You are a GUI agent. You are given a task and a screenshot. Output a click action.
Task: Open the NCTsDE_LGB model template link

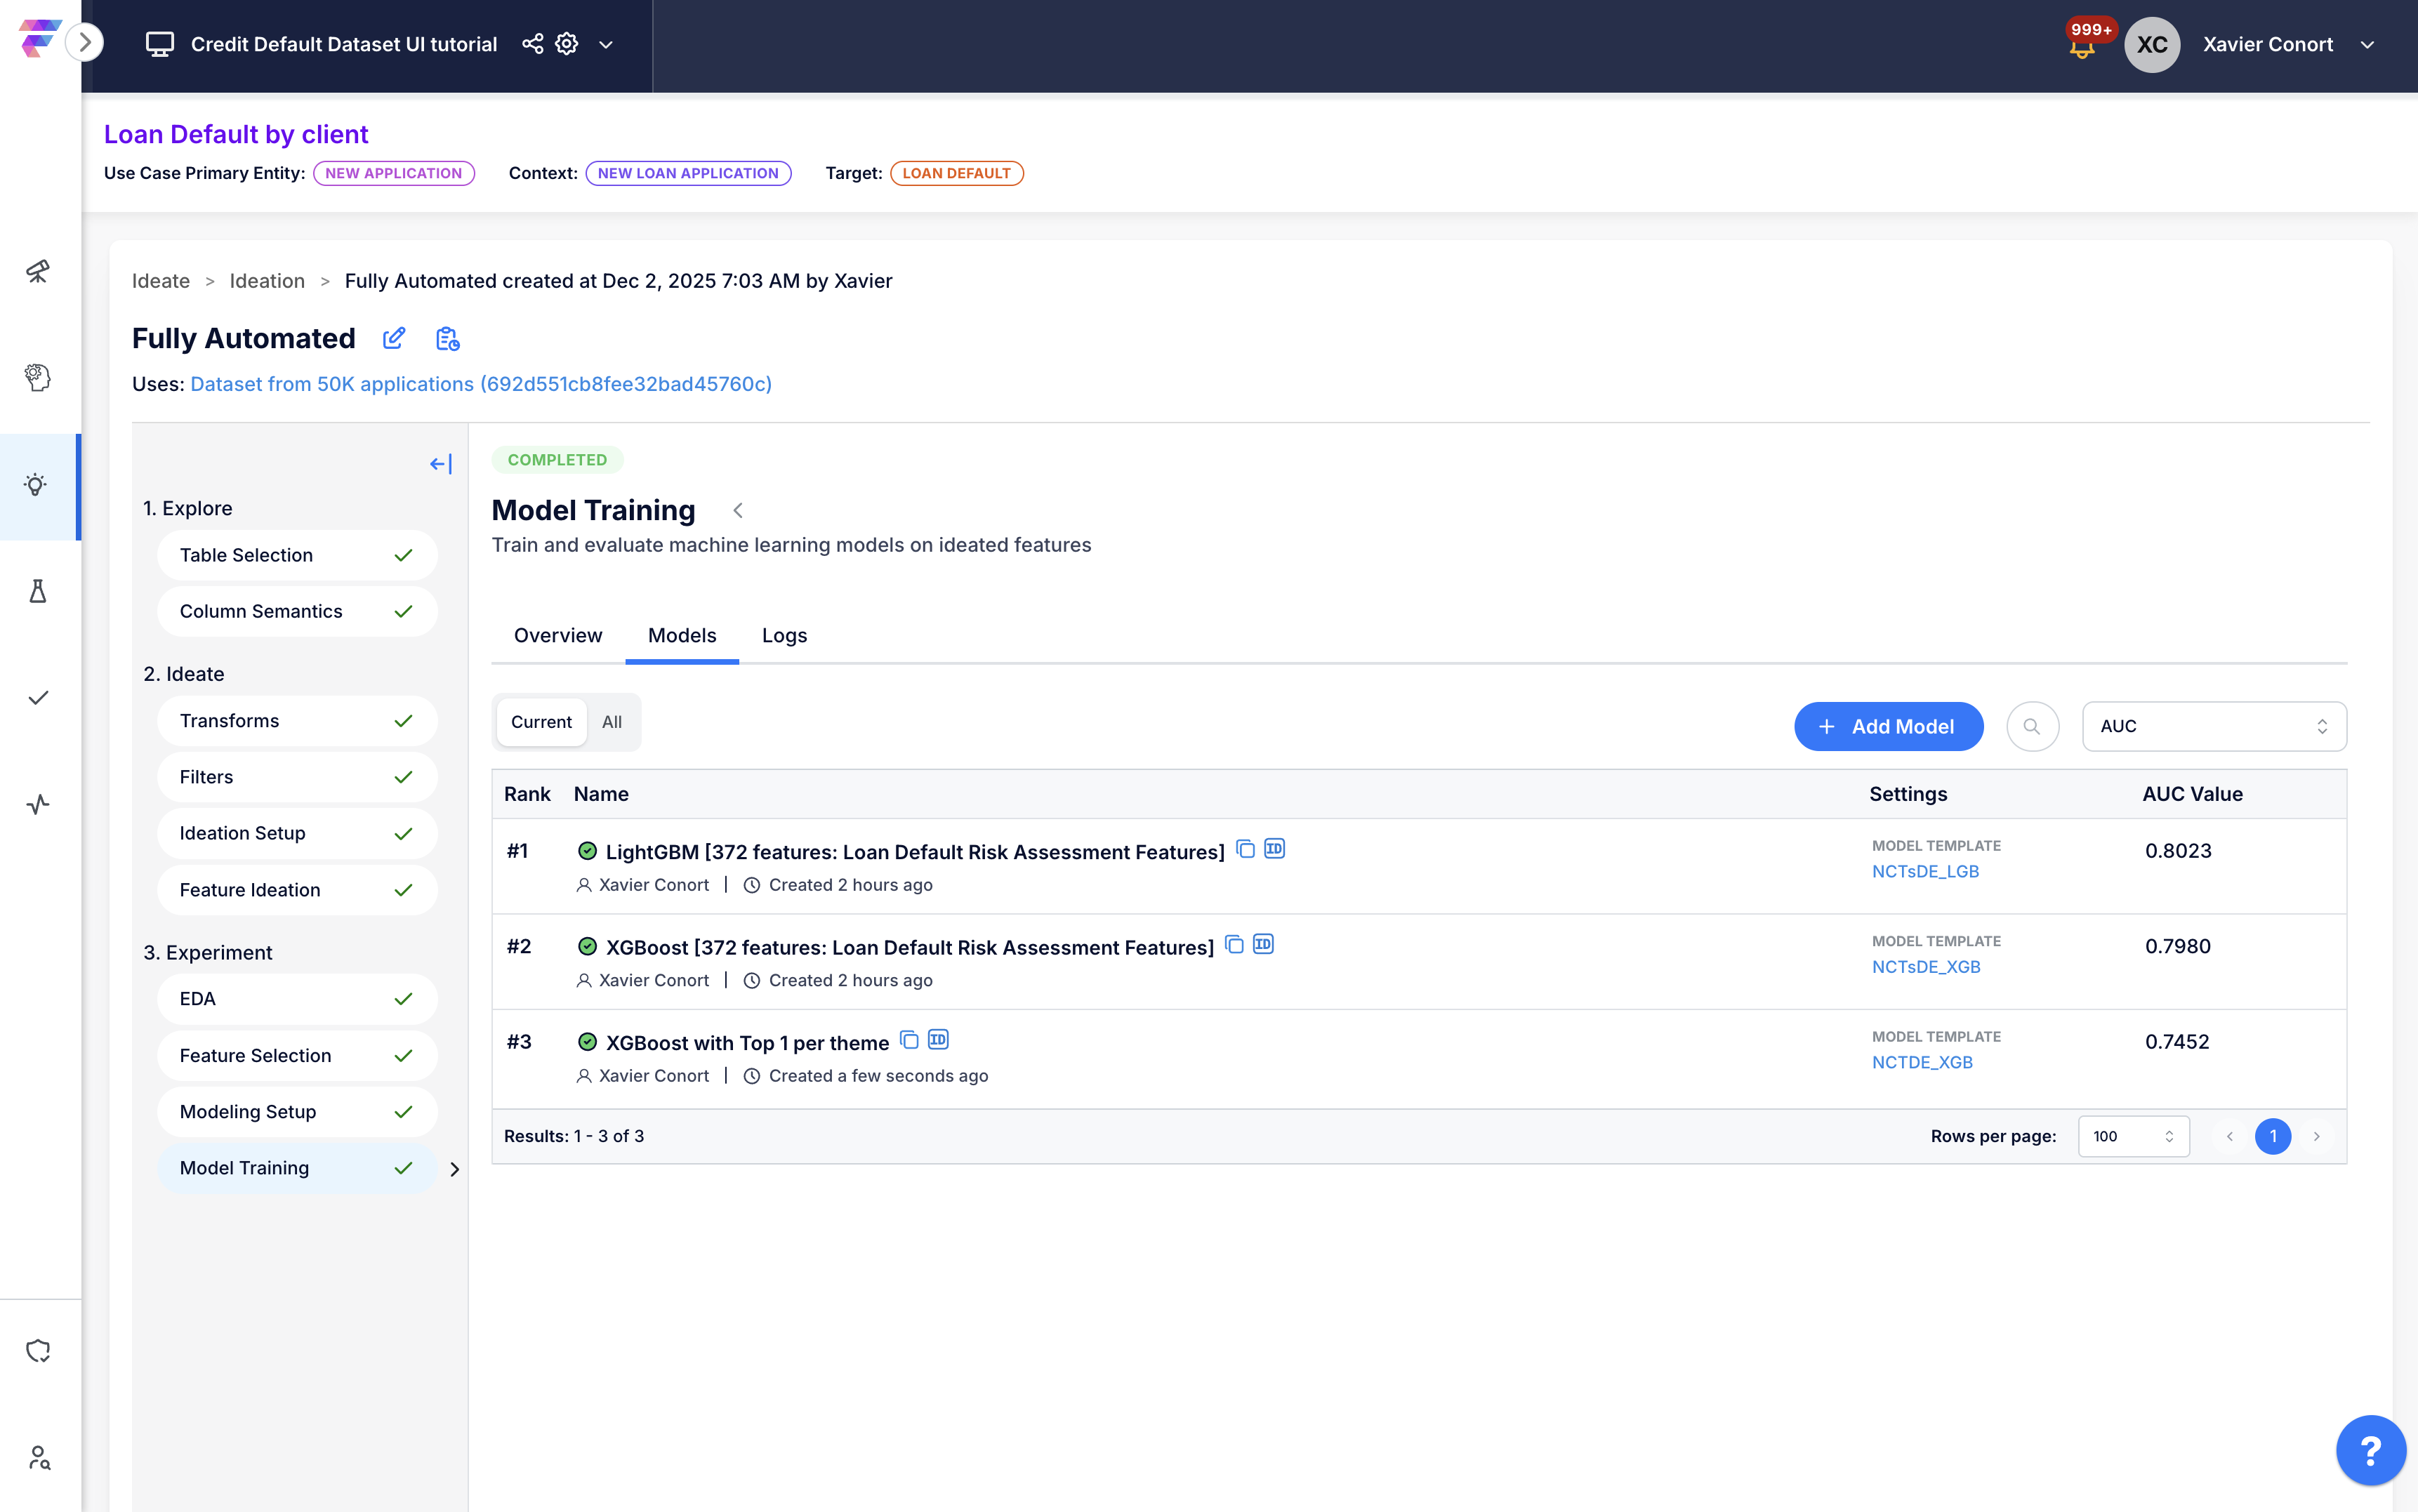tap(1925, 871)
